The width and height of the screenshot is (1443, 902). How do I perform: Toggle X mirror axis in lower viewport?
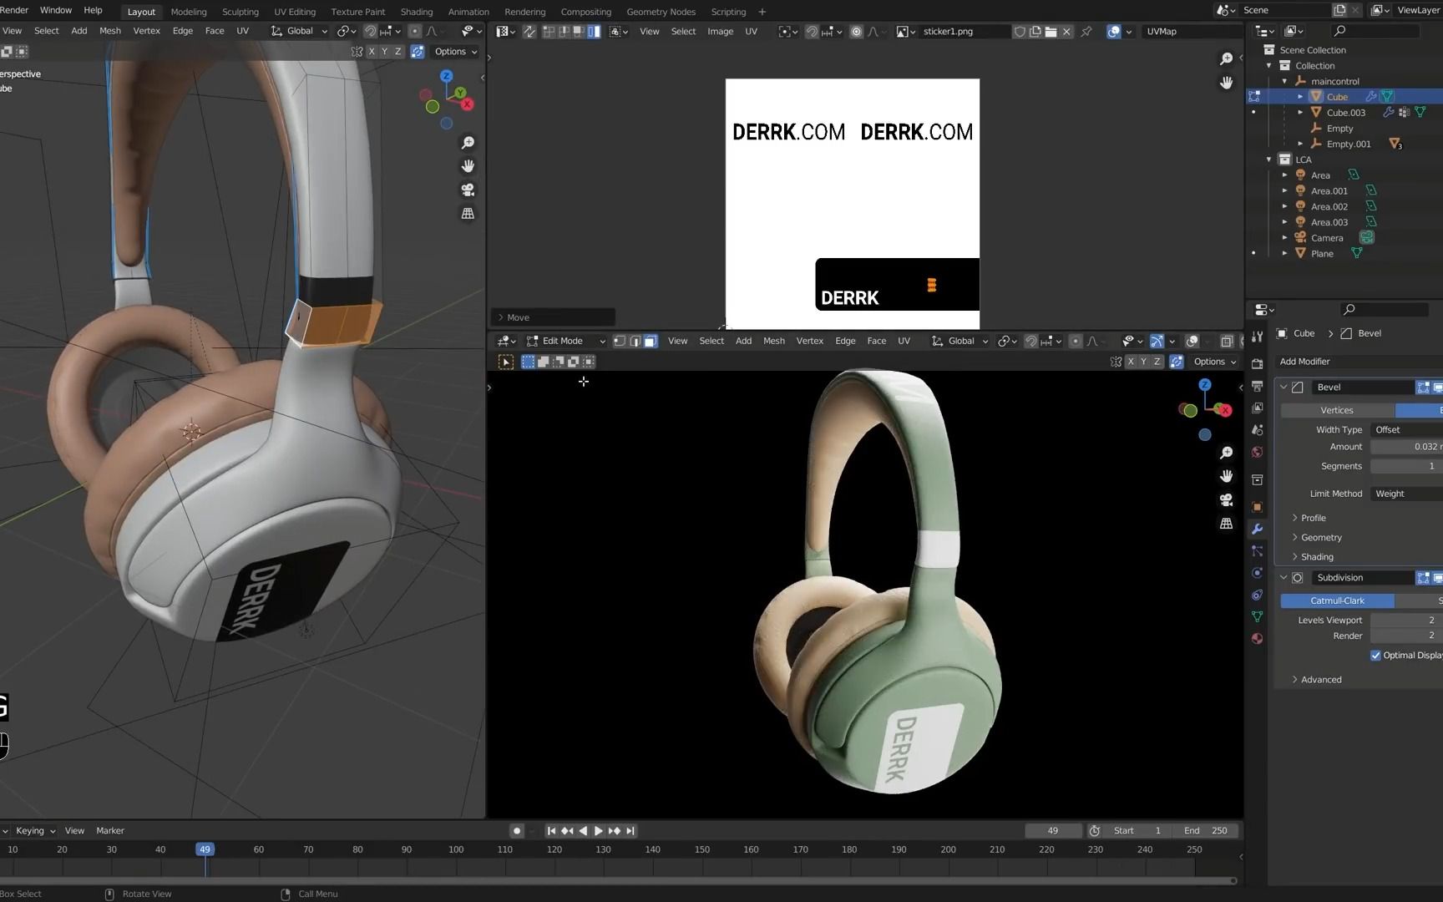click(1131, 362)
